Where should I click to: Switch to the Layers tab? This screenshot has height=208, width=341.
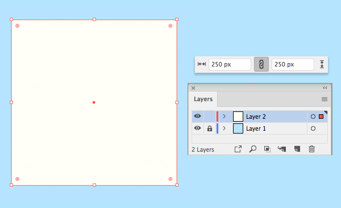pos(203,99)
